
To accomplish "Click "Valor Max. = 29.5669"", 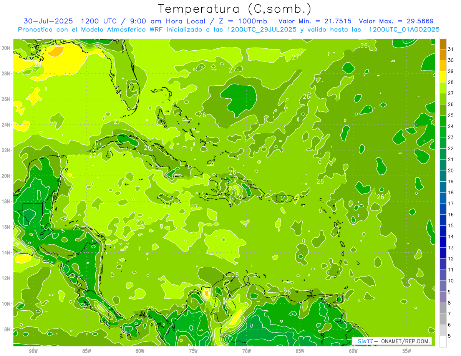I will [396, 21].
